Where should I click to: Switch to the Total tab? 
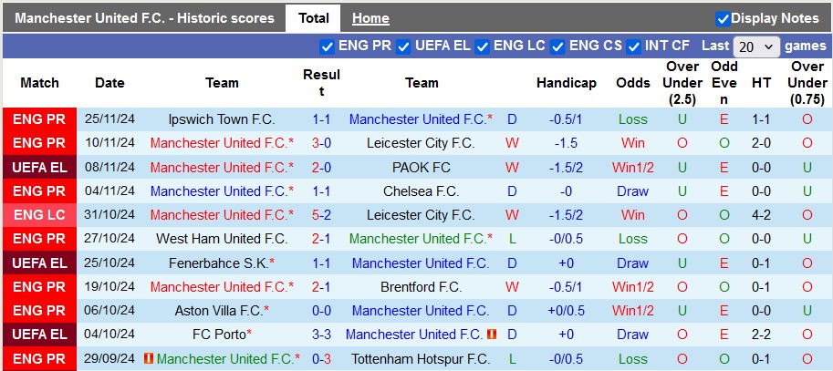313,18
